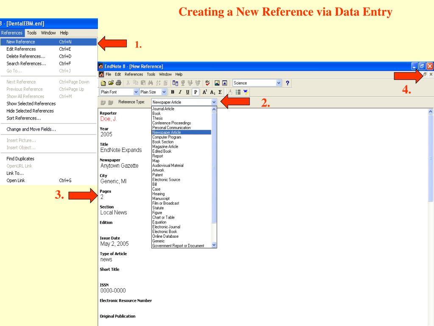This screenshot has width=434, height=326.
Task: Choose Conference Proceedings in the list
Action: pyautogui.click(x=172, y=123)
